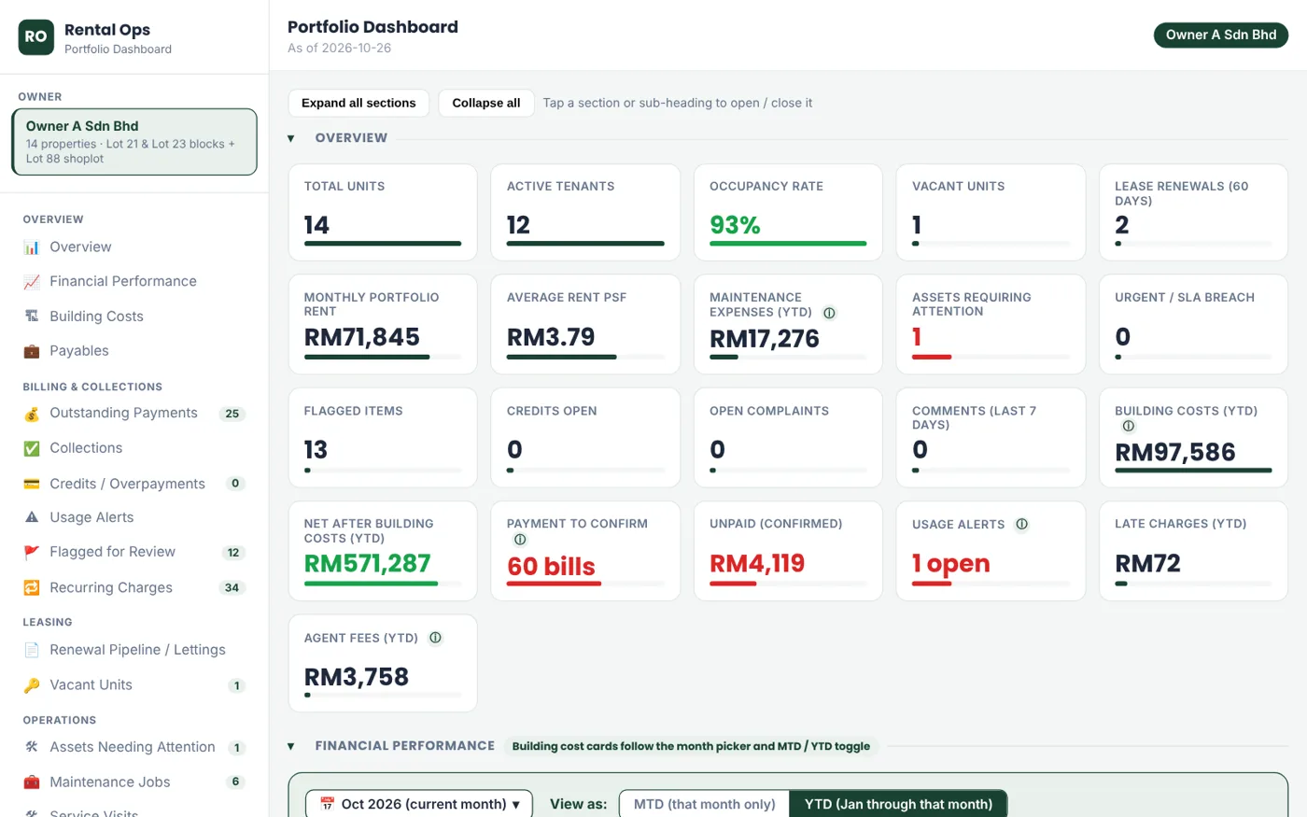Click the Owner A Sdn Bhd header pill
Image resolution: width=1307 pixels, height=817 pixels.
pos(1221,35)
